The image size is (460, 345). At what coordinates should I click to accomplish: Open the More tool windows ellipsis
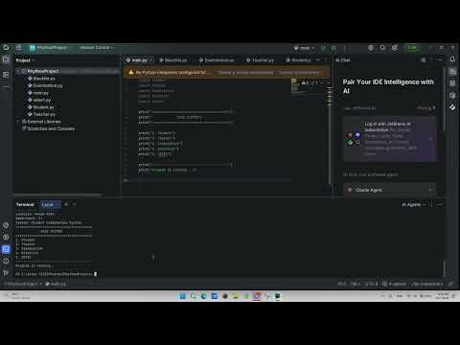click(x=6, y=86)
